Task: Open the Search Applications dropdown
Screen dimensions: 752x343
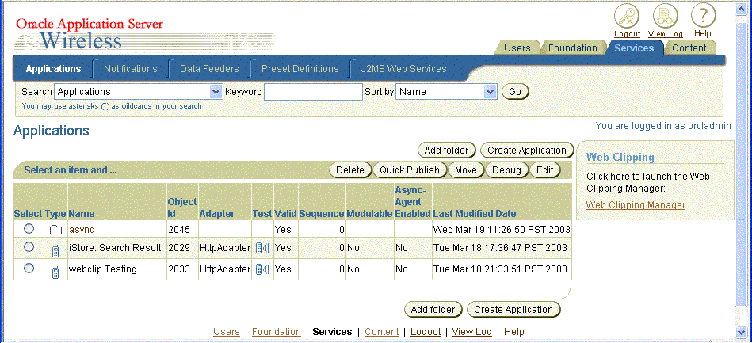Action: pyautogui.click(x=138, y=92)
